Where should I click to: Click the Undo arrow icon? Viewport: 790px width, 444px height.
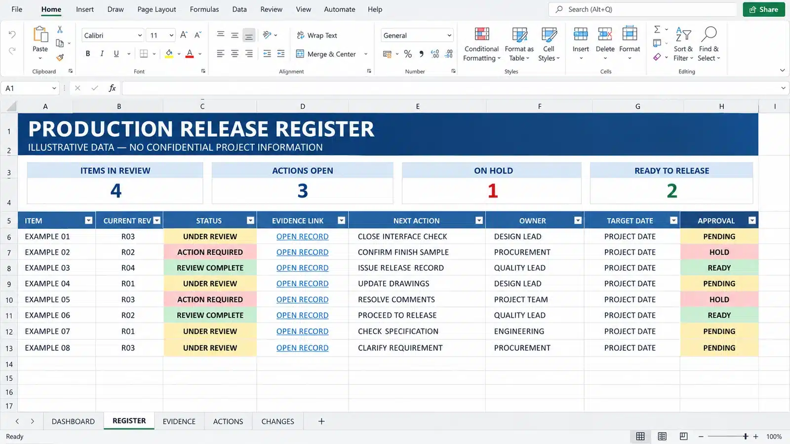pyautogui.click(x=12, y=34)
